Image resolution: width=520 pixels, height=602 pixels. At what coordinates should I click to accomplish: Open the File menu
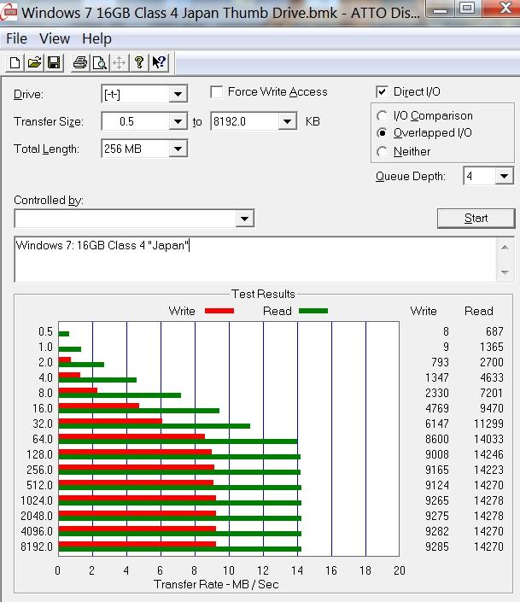16,38
